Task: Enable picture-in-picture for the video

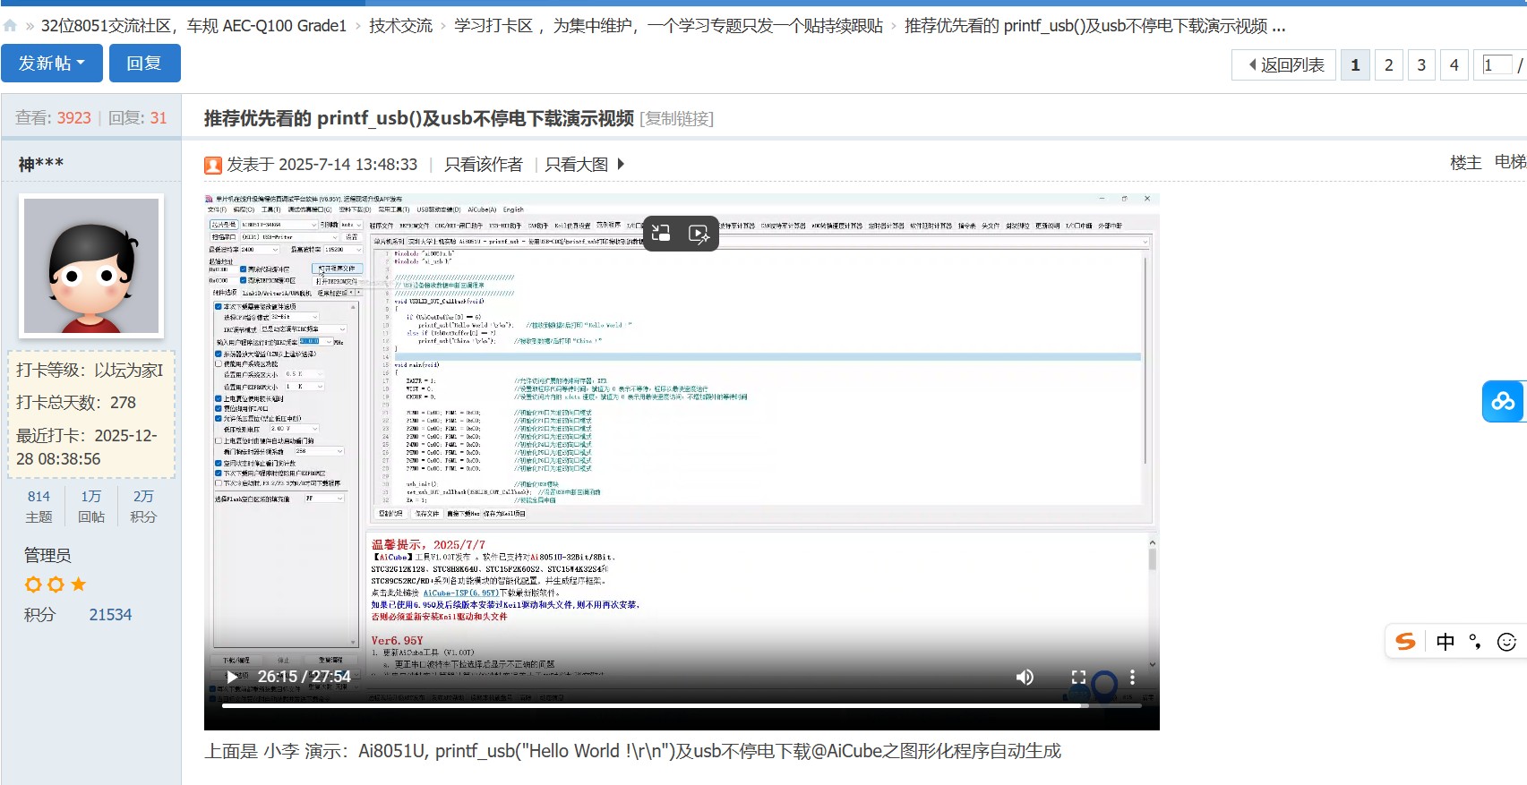Action: pyautogui.click(x=661, y=234)
